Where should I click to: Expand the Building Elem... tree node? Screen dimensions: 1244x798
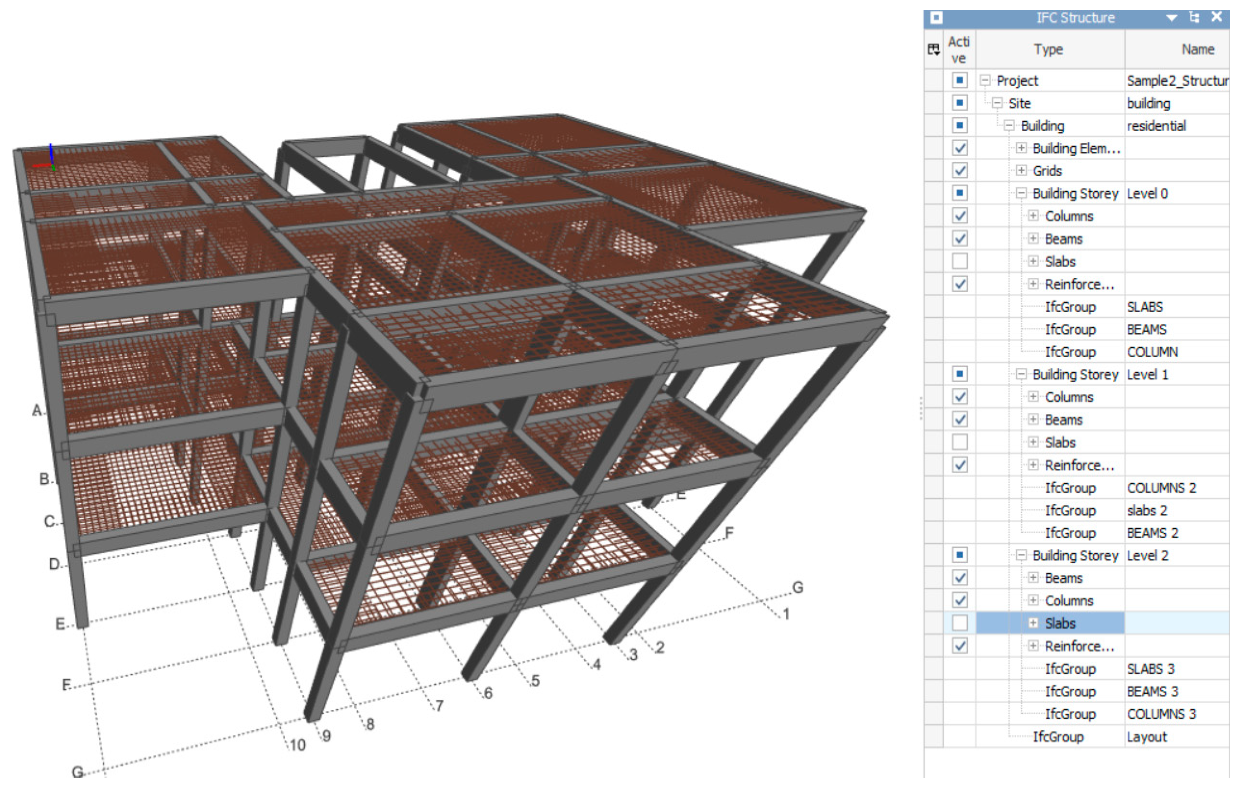coord(1020,148)
